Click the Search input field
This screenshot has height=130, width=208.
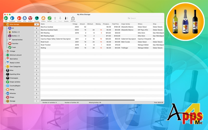click(146, 18)
